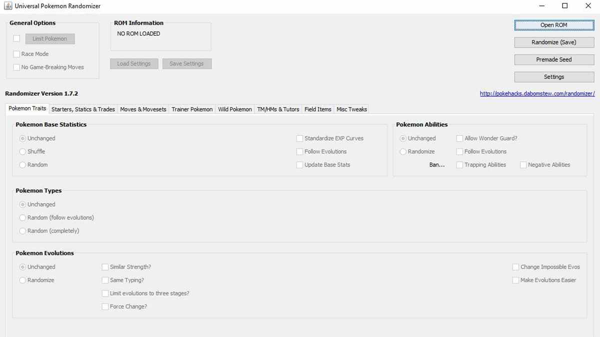Click the Save Settings button

(x=186, y=64)
